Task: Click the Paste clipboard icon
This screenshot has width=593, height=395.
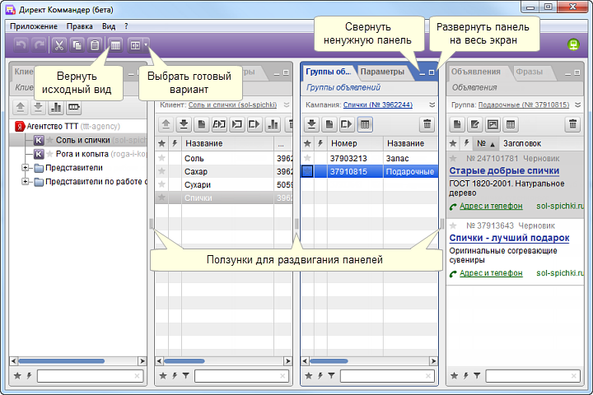Action: click(95, 45)
